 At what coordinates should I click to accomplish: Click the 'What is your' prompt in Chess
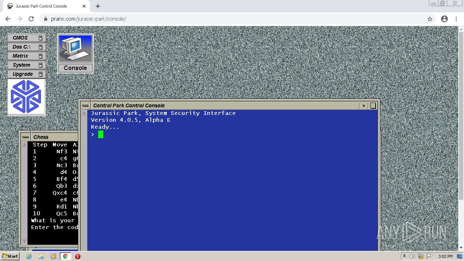coord(53,220)
